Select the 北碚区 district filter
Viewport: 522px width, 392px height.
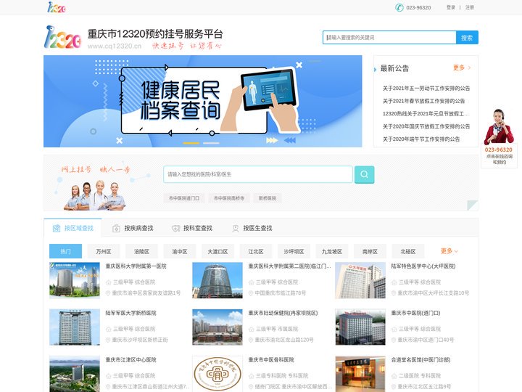[x=408, y=251]
